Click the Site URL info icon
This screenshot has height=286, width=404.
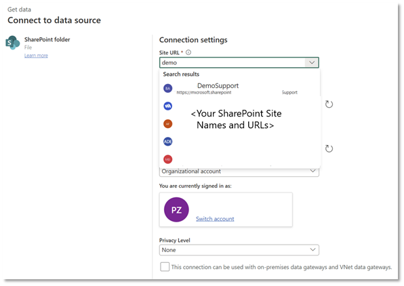[188, 52]
